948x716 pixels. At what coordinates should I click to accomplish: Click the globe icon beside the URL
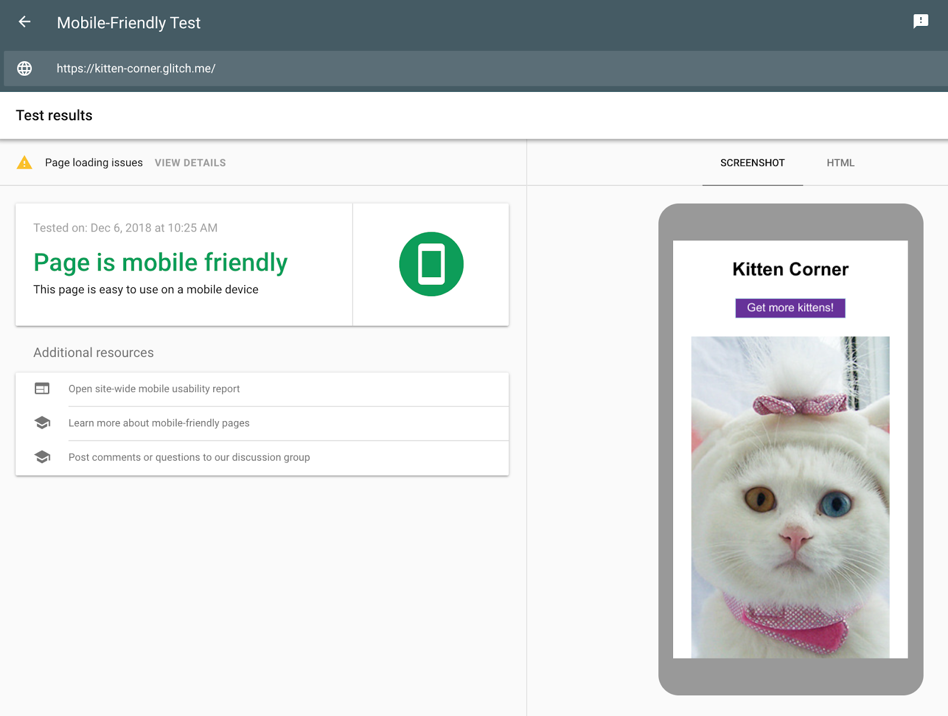(x=24, y=69)
